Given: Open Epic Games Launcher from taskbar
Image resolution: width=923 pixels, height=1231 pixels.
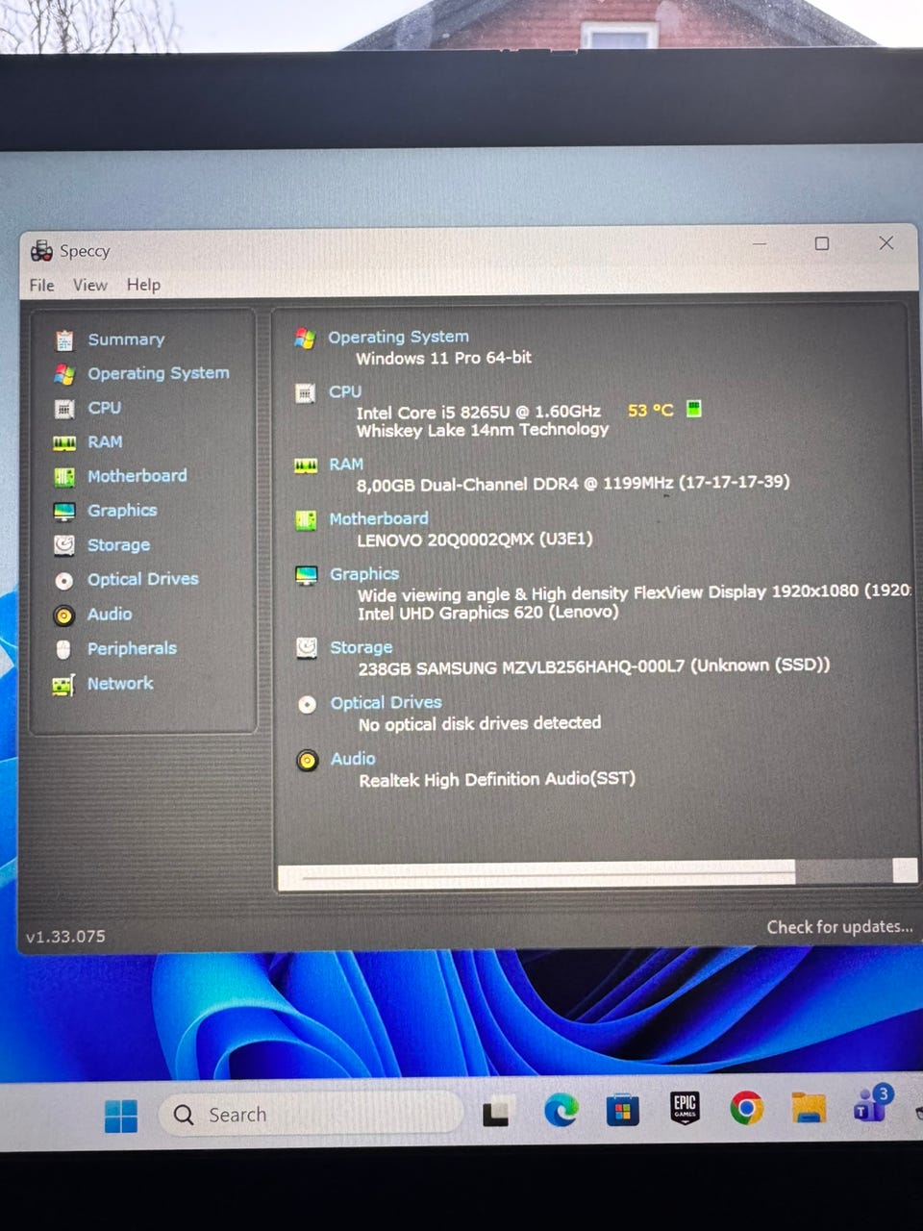Looking at the screenshot, I should click(x=685, y=1109).
